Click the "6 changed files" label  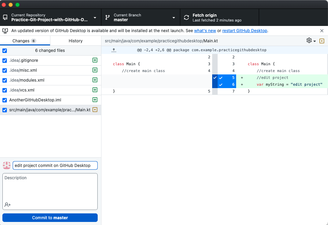50,51
